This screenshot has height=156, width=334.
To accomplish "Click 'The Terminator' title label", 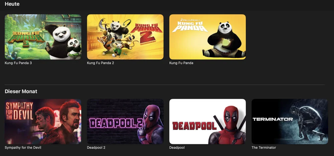I will point(264,147).
